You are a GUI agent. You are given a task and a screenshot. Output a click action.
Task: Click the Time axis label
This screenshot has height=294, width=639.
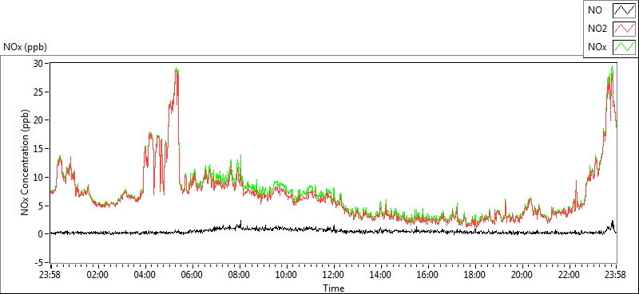coord(333,288)
